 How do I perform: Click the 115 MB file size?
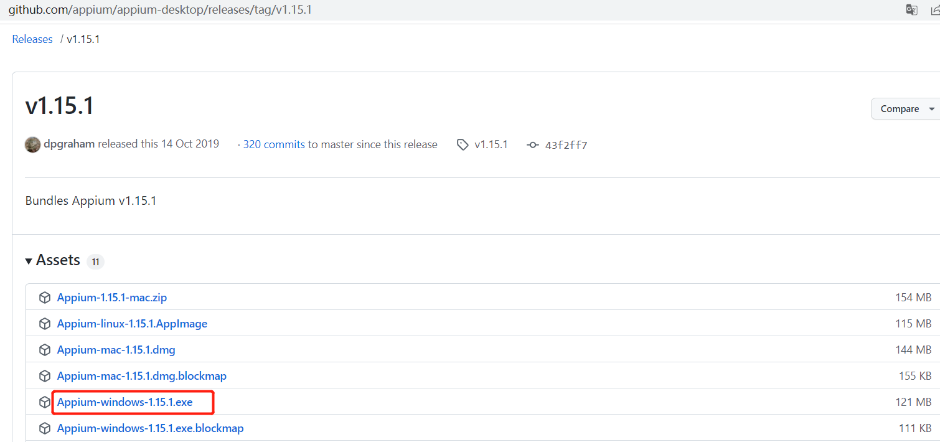(913, 324)
